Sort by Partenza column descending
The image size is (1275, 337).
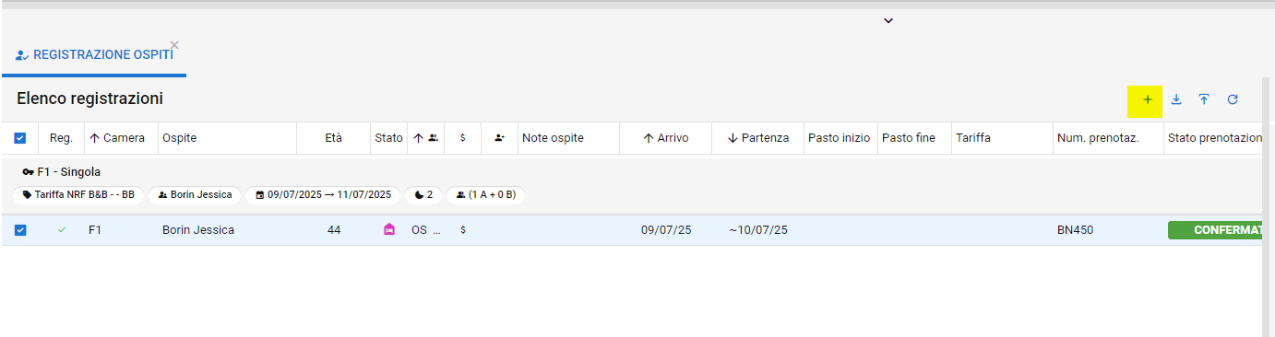point(758,138)
